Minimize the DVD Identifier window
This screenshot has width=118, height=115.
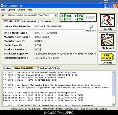106,6
